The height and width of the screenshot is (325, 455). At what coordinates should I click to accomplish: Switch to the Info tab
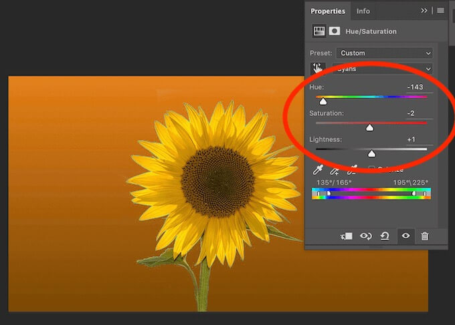363,11
